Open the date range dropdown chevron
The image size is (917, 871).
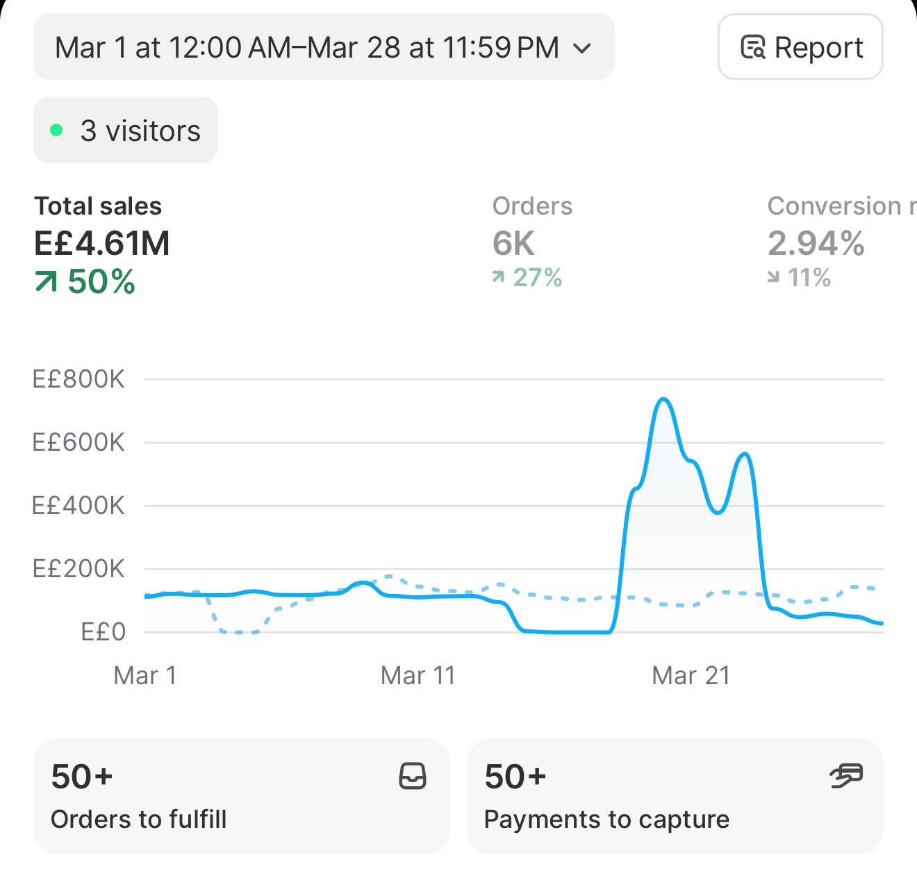click(582, 48)
